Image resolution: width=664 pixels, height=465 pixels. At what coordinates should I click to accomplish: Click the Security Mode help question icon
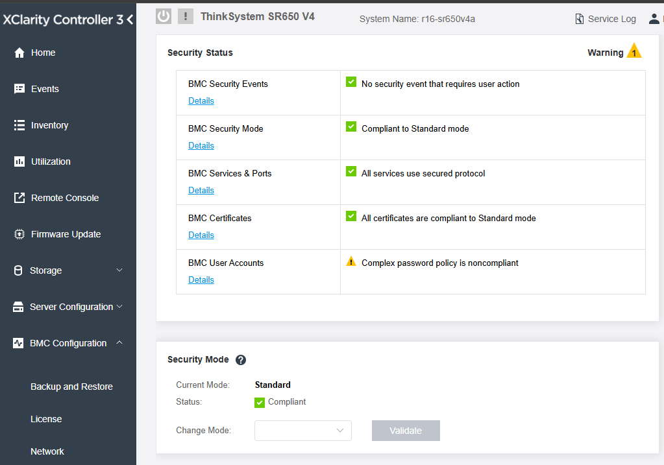point(241,360)
